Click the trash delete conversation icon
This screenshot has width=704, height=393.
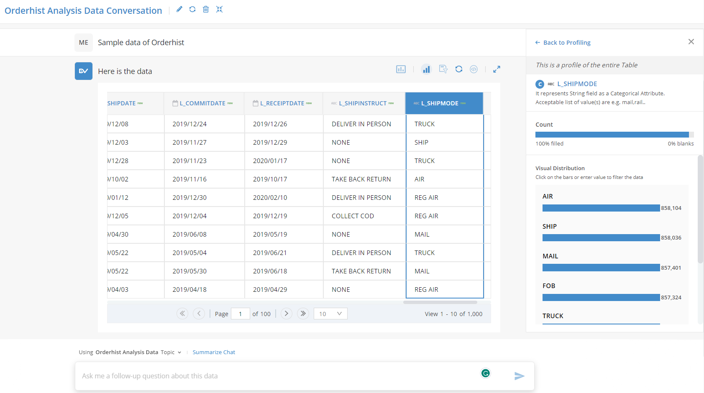coord(206,9)
